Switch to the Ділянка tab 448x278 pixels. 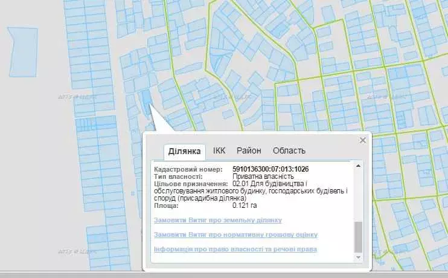[184, 151]
